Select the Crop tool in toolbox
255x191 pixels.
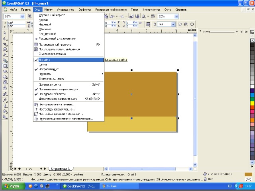(x=5, y=45)
